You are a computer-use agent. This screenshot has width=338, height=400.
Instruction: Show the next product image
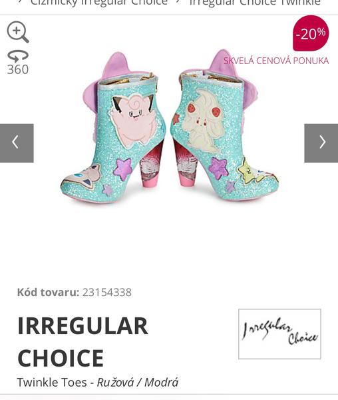pyautogui.click(x=321, y=143)
